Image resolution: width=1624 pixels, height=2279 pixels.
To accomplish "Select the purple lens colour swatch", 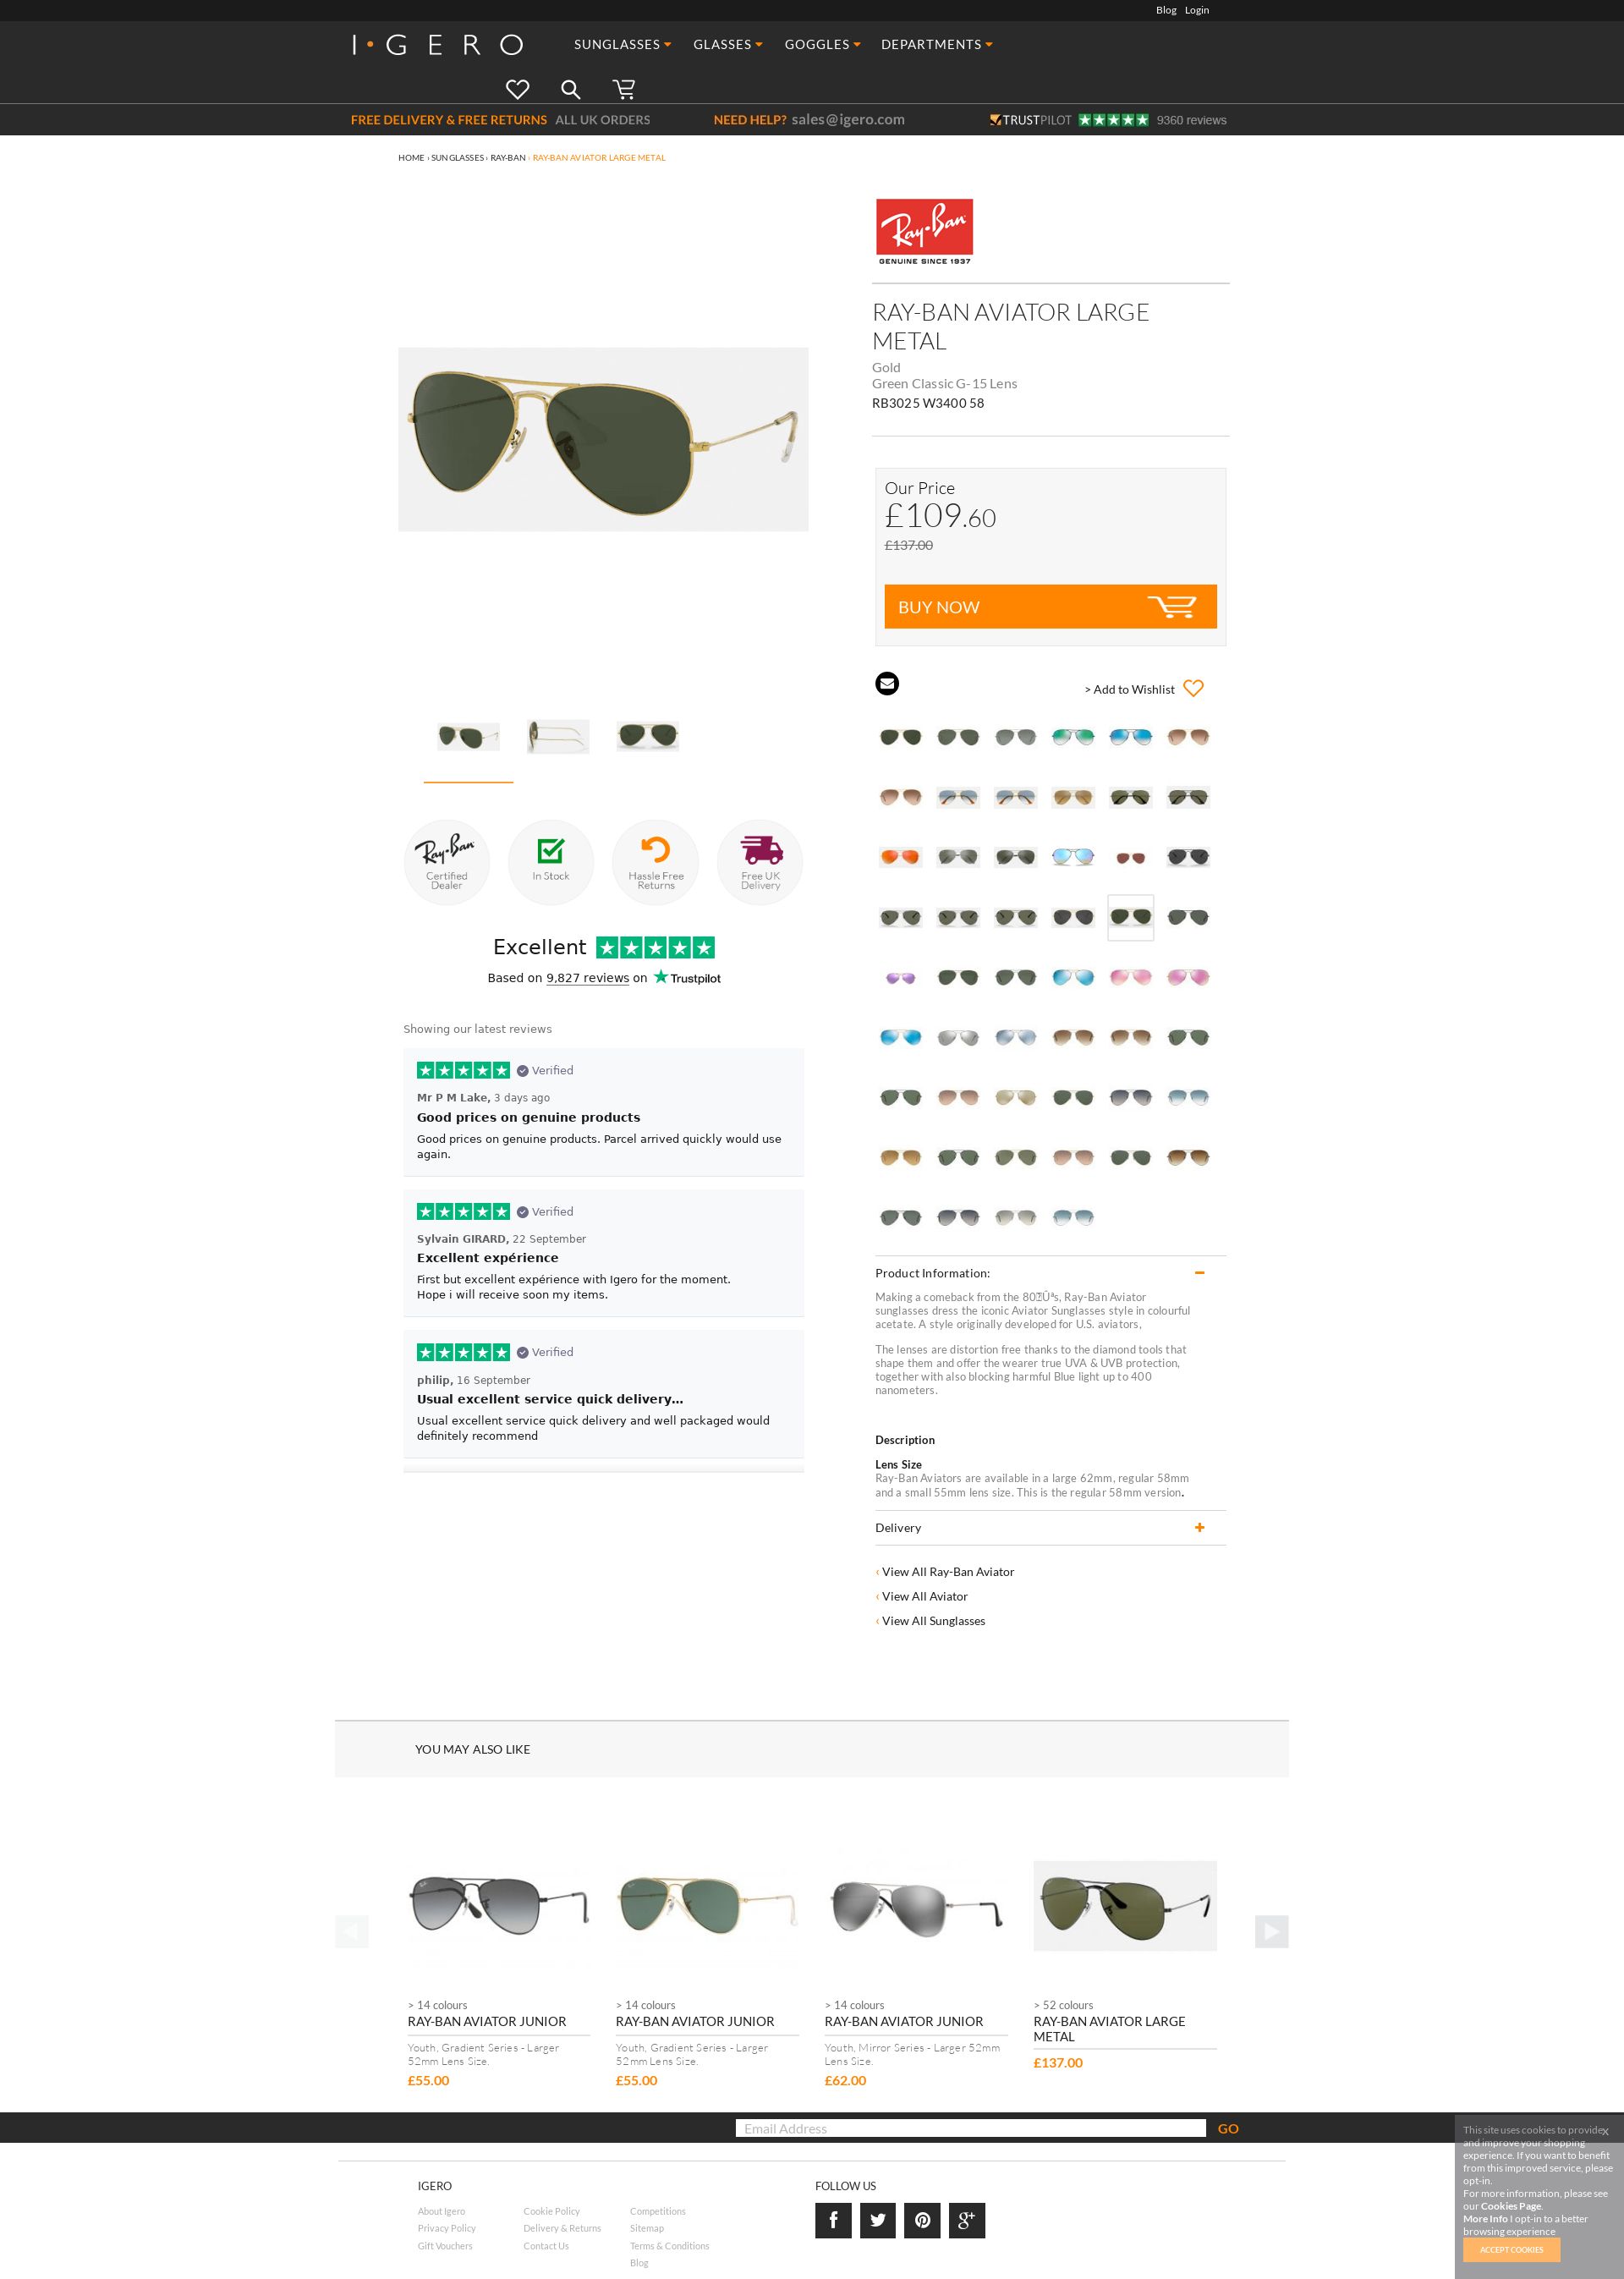I will point(900,977).
